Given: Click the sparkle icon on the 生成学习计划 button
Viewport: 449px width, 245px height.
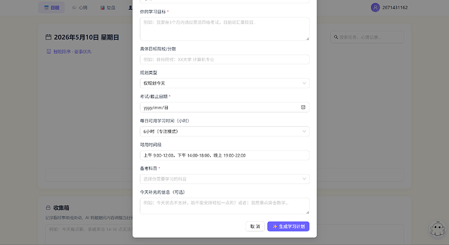Looking at the screenshot, I should [x=275, y=226].
